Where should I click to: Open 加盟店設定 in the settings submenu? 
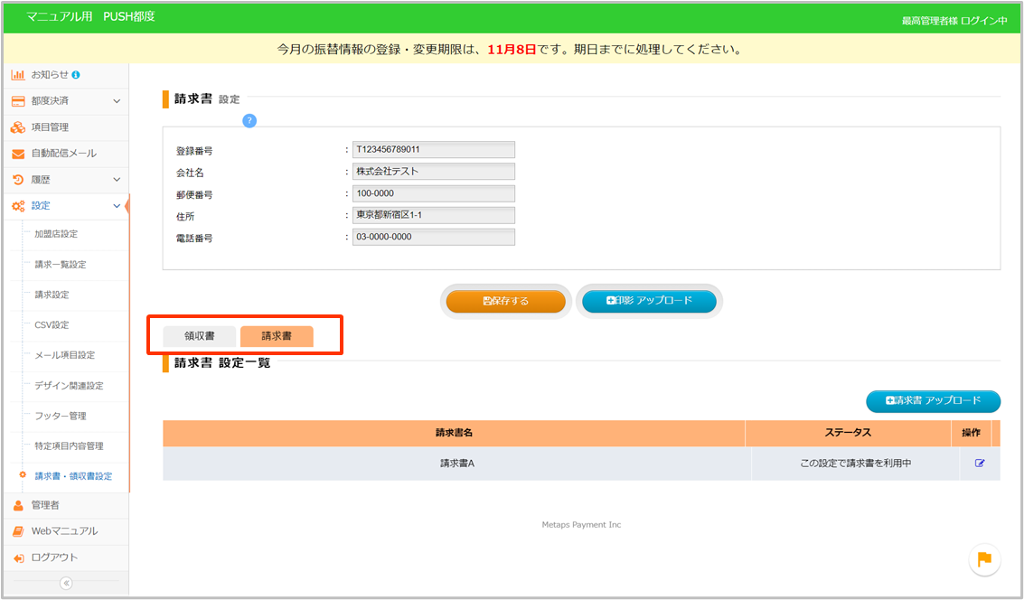56,234
